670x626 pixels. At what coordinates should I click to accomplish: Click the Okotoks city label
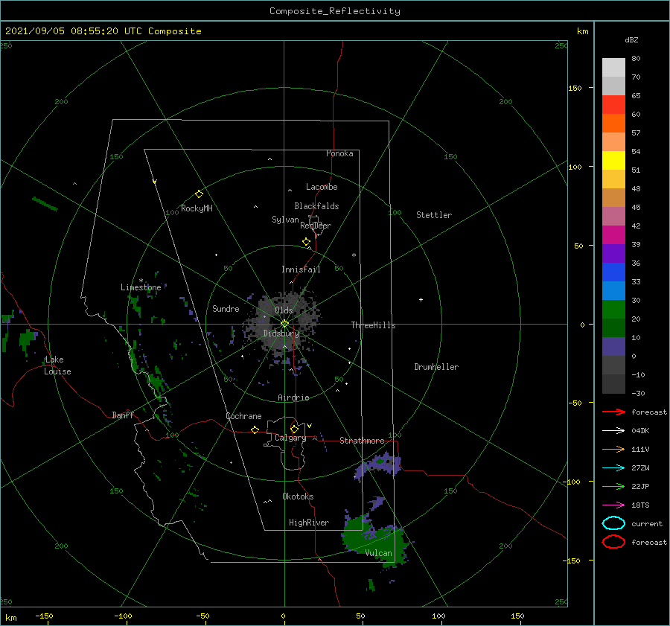(x=298, y=496)
